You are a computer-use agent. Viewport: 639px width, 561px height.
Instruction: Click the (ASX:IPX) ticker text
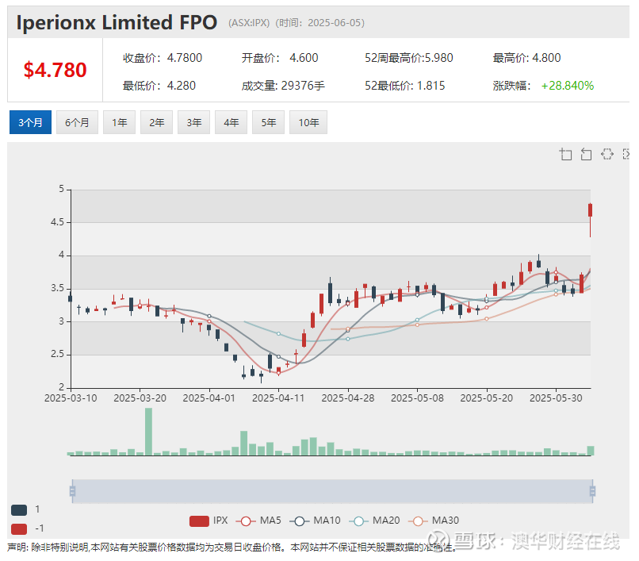coord(249,23)
